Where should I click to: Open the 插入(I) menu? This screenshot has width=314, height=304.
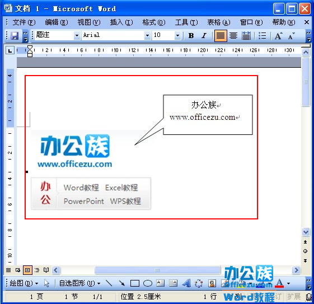(x=121, y=22)
